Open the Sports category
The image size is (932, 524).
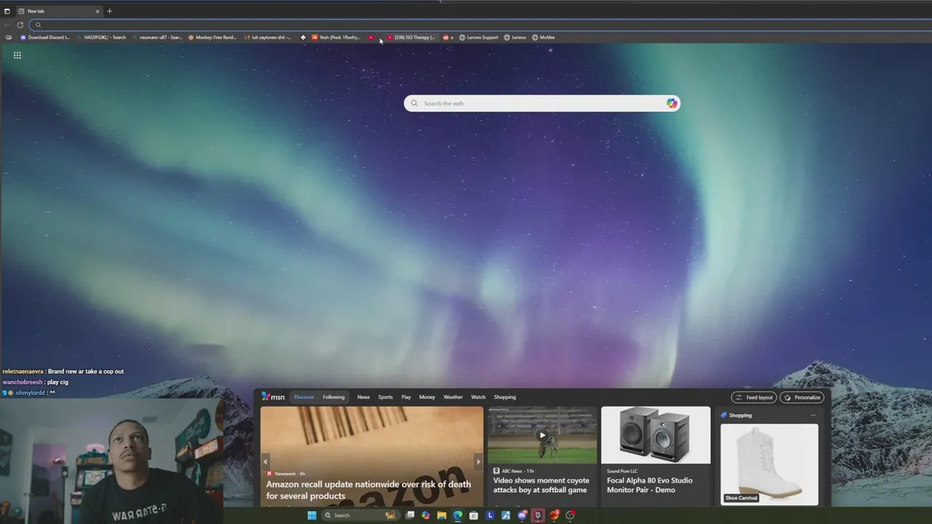(x=385, y=397)
